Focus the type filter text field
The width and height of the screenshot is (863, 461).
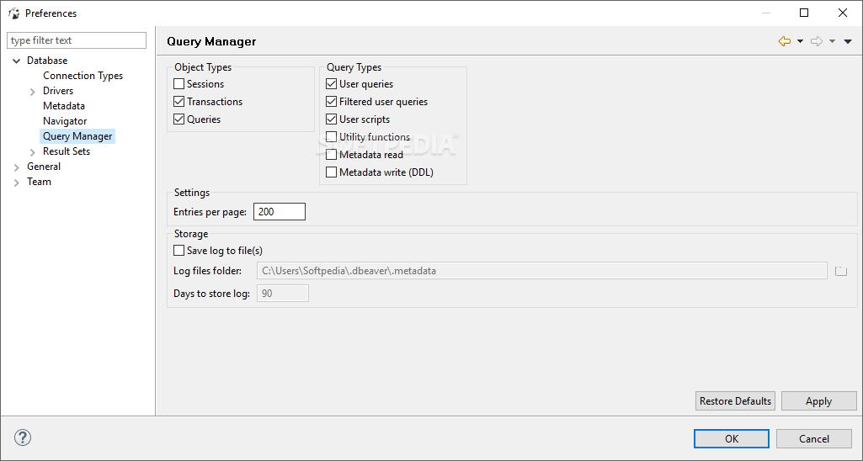[x=77, y=40]
